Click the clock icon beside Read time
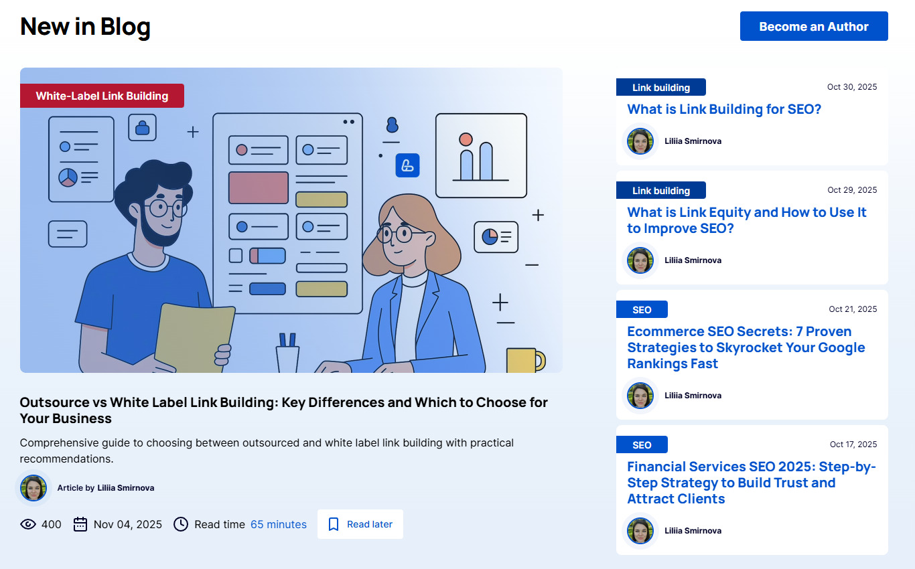Screen dimensions: 915x569 181,524
